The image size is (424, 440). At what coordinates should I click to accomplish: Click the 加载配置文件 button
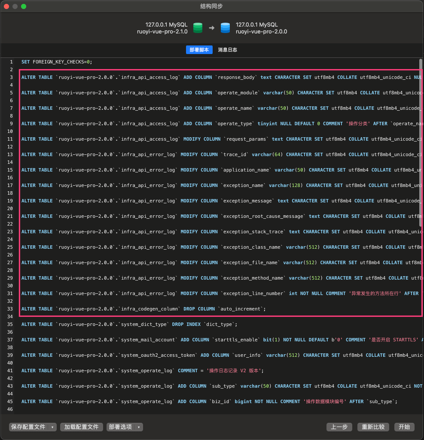coord(81,427)
